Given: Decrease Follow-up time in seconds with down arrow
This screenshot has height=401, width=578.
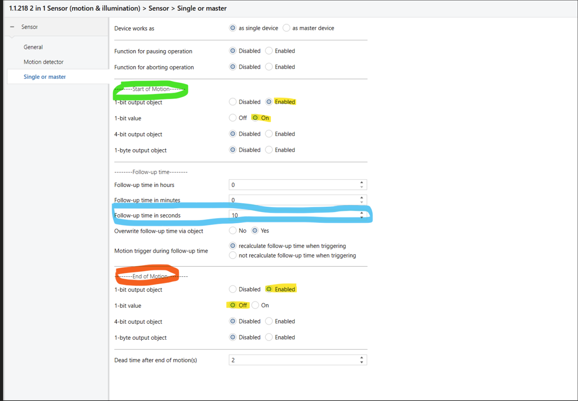Looking at the screenshot, I should coord(361,217).
